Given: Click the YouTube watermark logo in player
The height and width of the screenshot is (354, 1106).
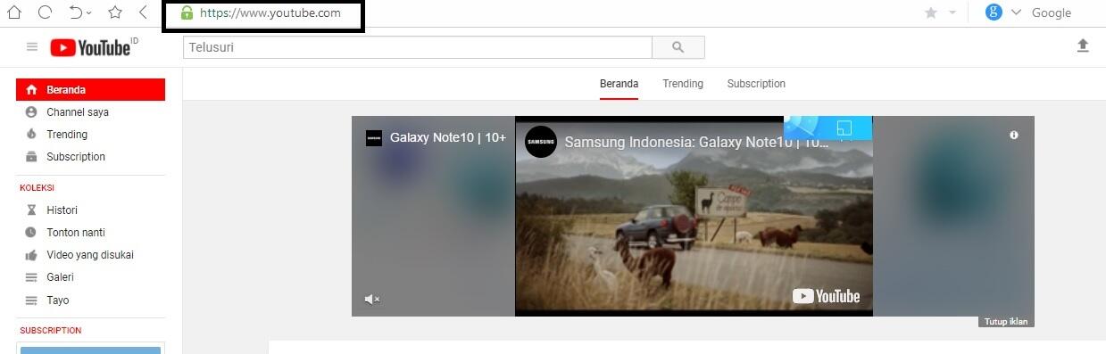Looking at the screenshot, I should click(x=826, y=296).
